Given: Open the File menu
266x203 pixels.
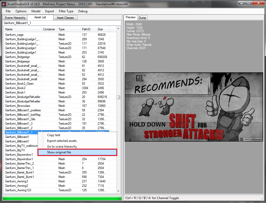Looking at the screenshot, I should tap(8, 11).
